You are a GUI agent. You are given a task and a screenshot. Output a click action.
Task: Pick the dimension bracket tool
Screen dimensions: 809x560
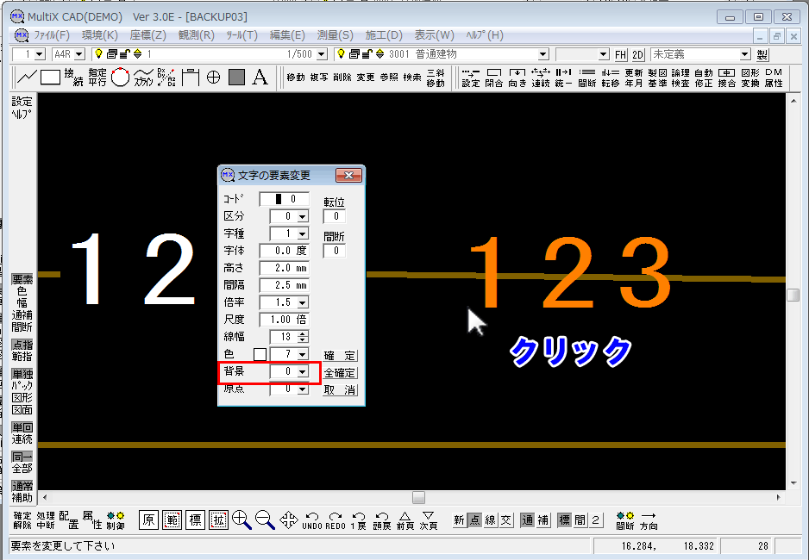pyautogui.click(x=191, y=78)
